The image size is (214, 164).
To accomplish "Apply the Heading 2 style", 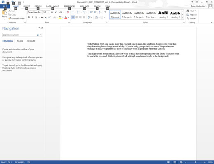I will point(175,15).
